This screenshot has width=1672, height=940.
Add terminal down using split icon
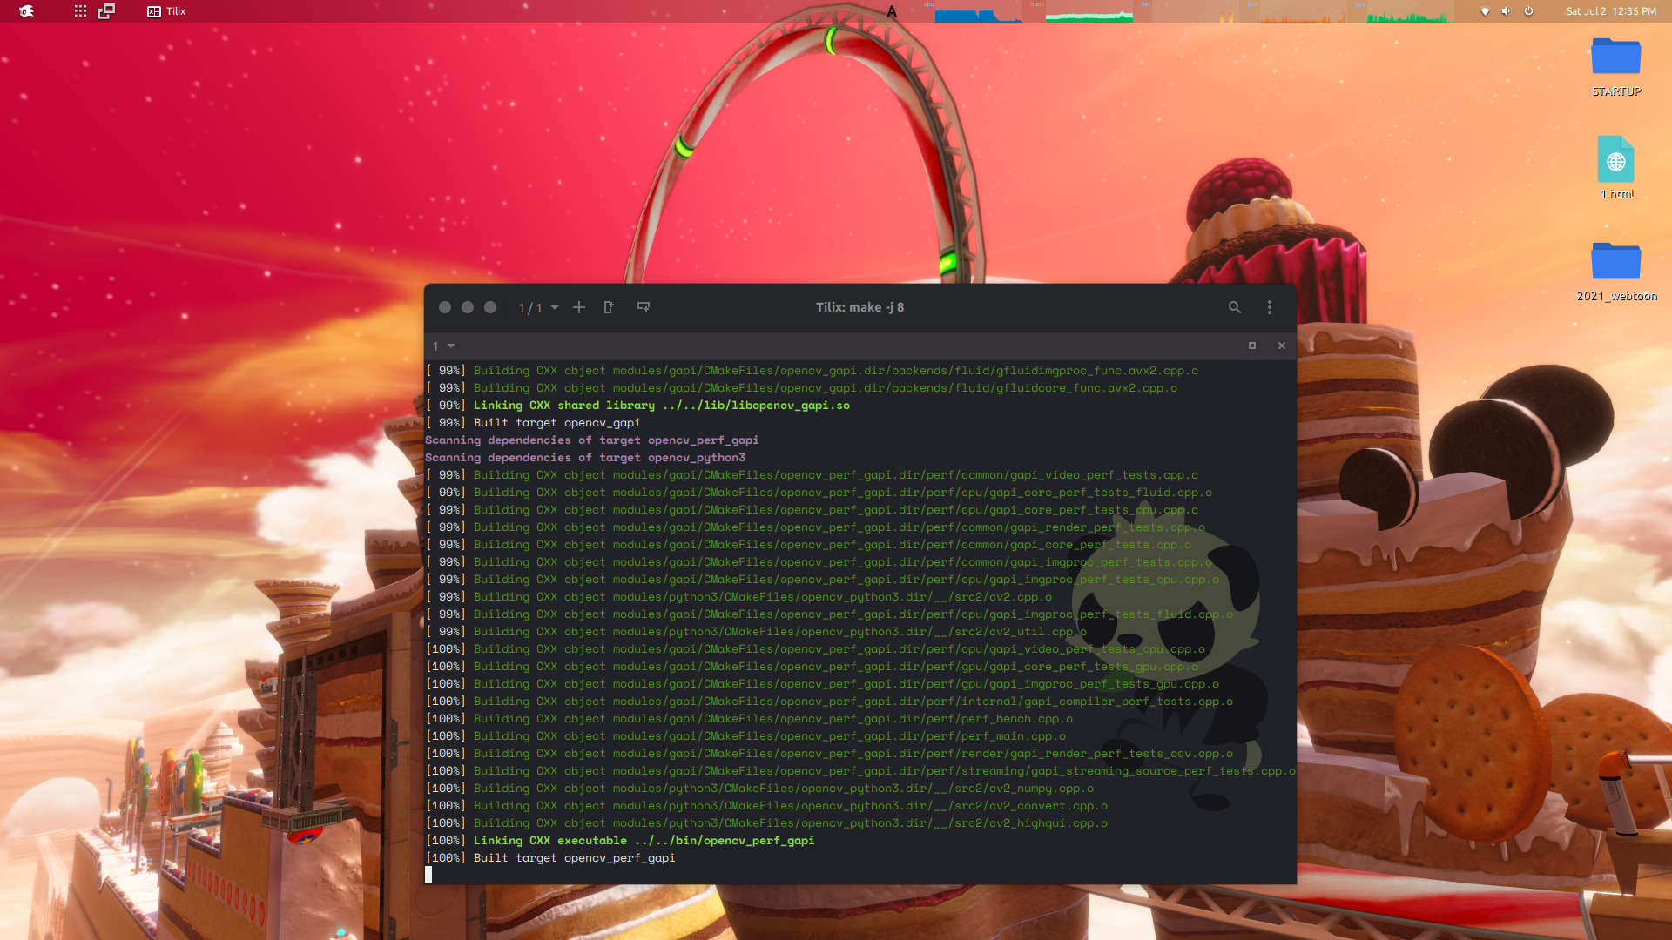coord(644,307)
